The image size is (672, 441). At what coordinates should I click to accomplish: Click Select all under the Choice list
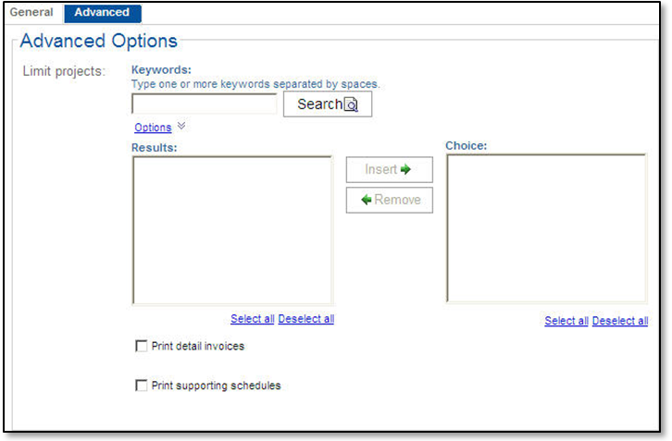click(566, 321)
